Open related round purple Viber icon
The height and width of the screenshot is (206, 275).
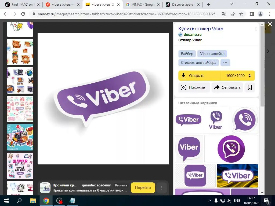click(231, 149)
